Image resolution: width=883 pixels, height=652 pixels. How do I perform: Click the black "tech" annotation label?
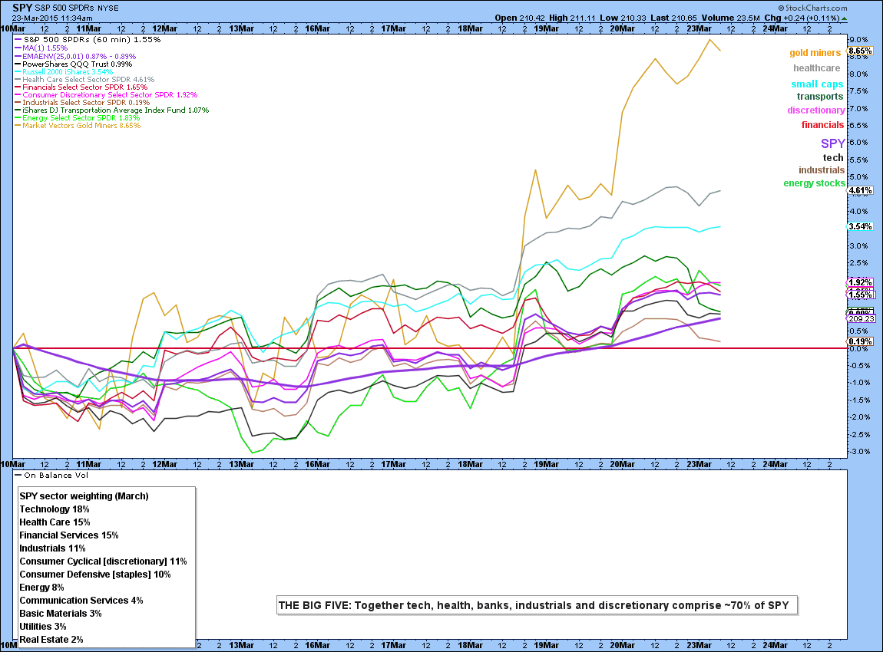(x=833, y=158)
